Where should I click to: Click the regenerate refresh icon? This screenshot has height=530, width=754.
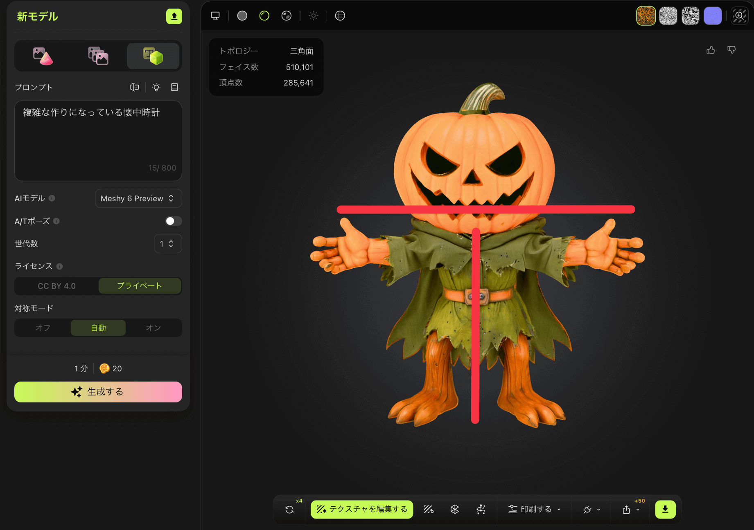(x=289, y=510)
